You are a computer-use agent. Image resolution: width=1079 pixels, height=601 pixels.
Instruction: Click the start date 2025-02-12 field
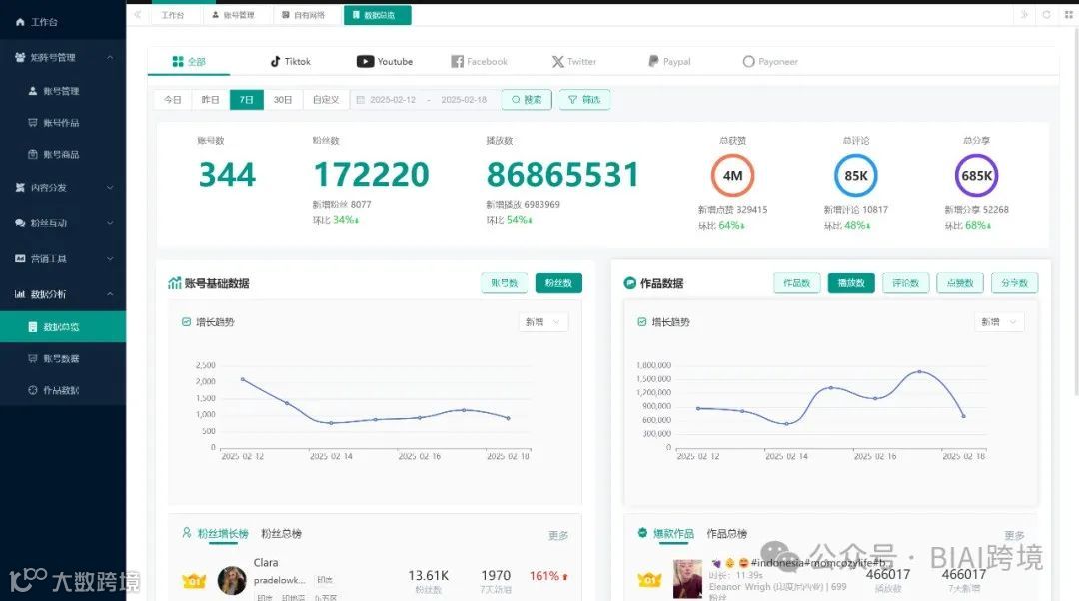click(x=393, y=100)
